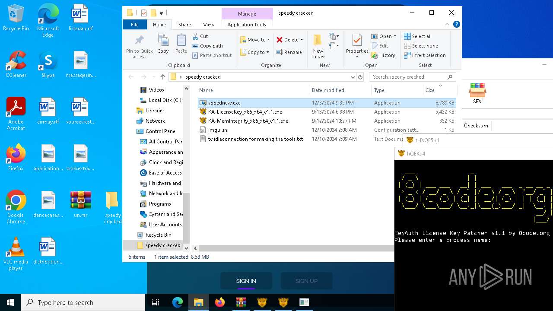Viewport: 553px width, 311px height.
Task: Click the History command
Action: pos(383,55)
